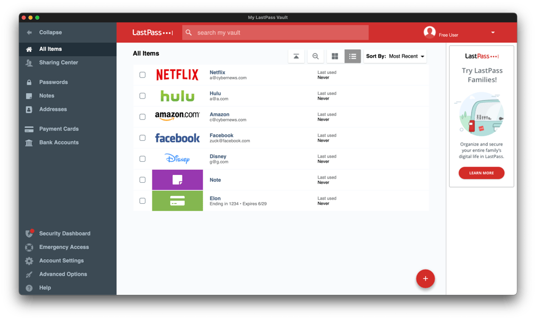Click the red plus add item button
The height and width of the screenshot is (320, 536).
click(x=425, y=279)
